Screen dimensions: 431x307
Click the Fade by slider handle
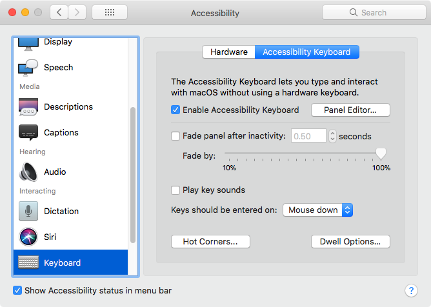coord(381,153)
